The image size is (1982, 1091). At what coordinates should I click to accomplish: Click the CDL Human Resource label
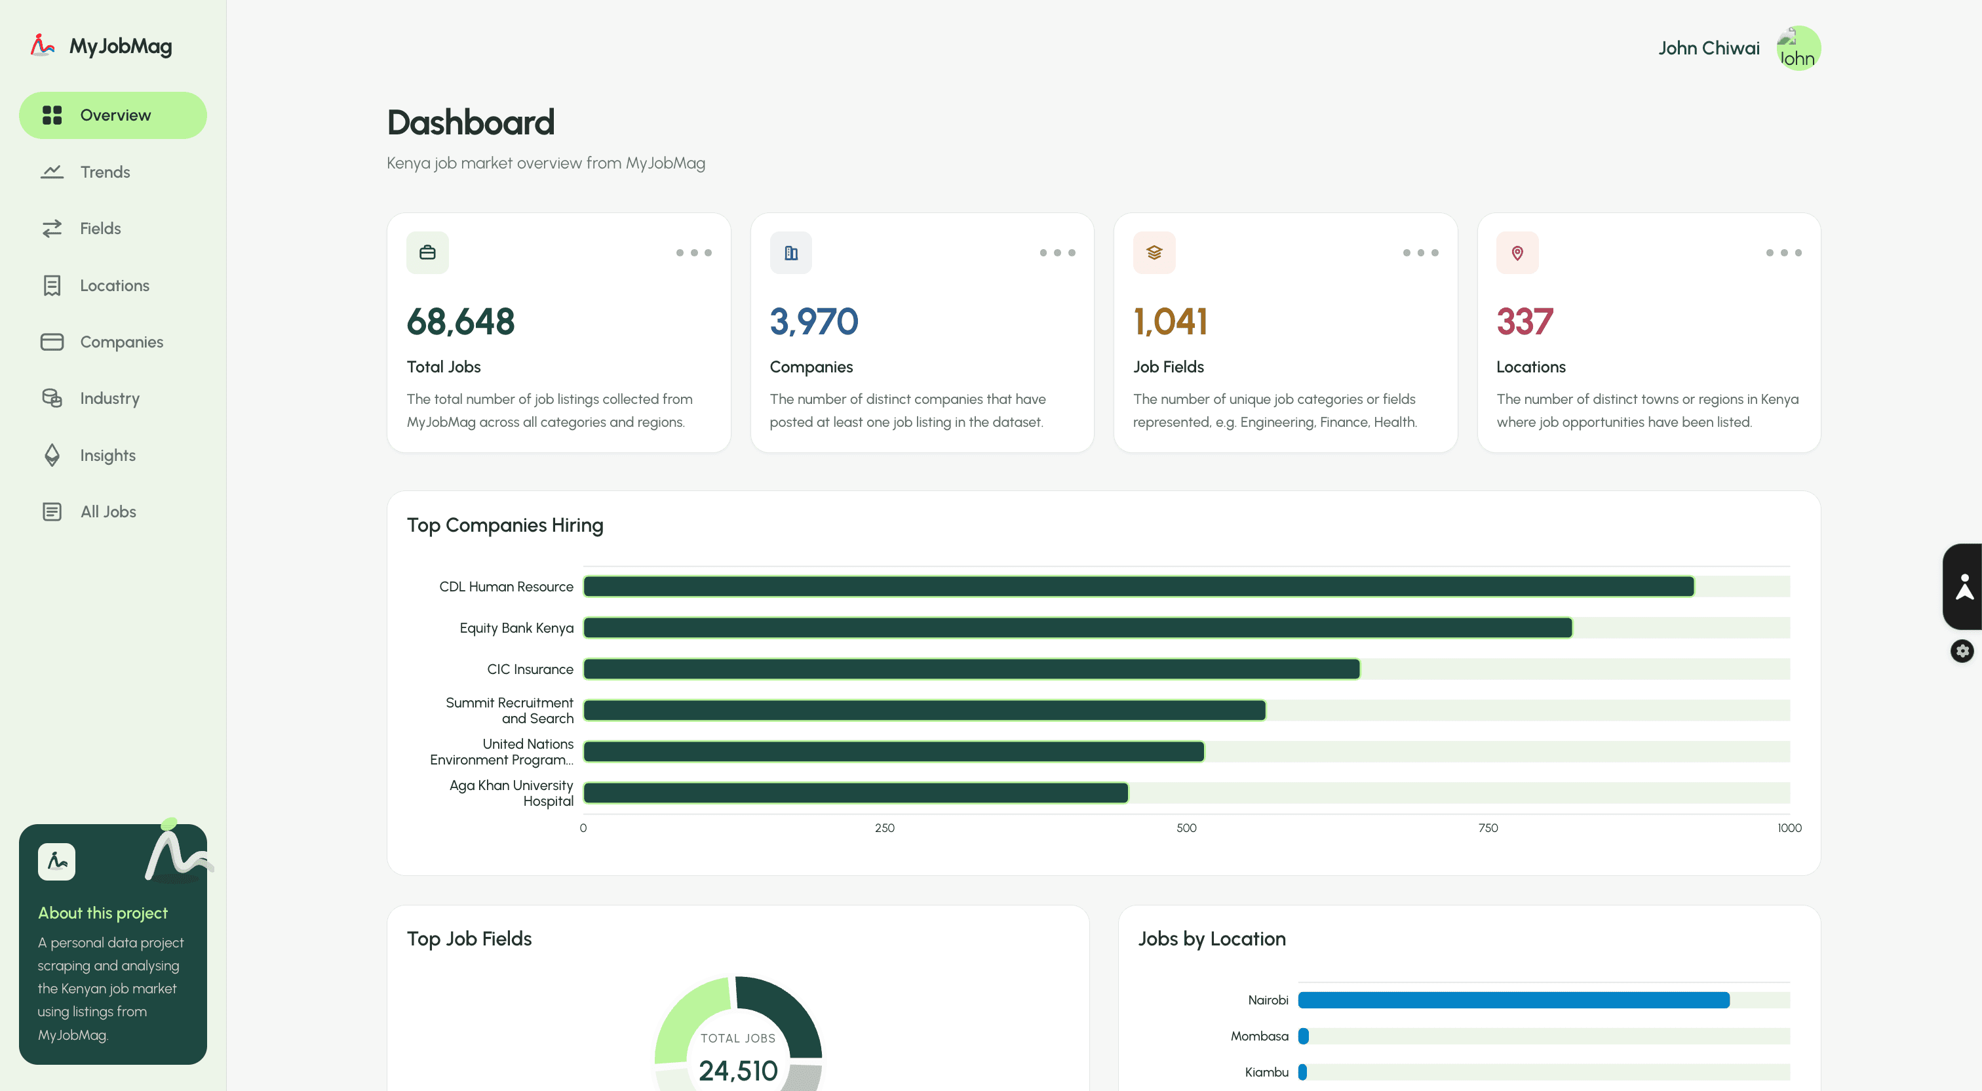coord(506,587)
